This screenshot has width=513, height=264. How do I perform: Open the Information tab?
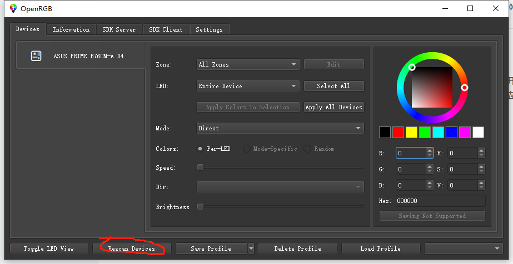click(71, 29)
